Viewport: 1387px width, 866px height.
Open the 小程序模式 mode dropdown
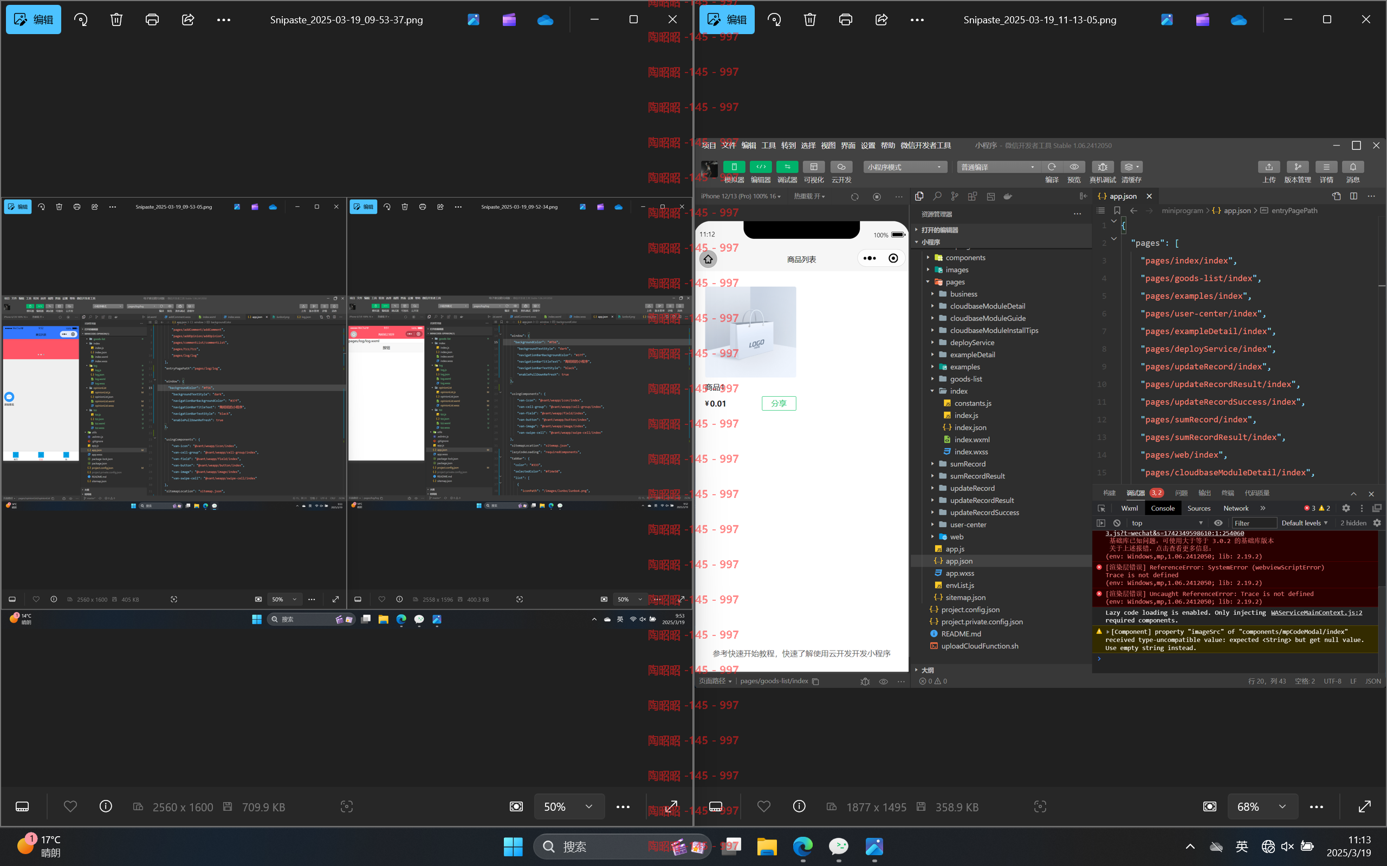point(905,167)
